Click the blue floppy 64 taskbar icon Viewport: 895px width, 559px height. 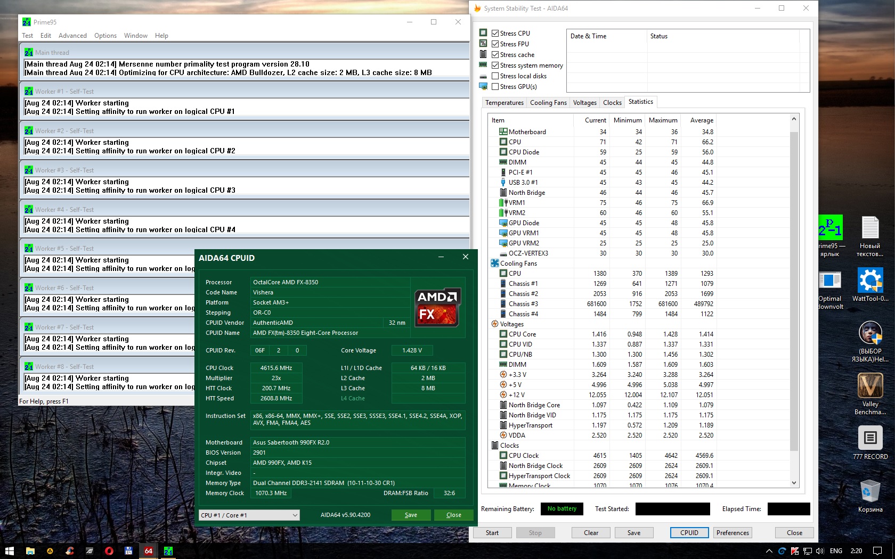pyautogui.click(x=128, y=551)
